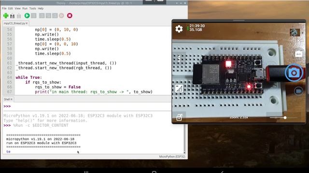Tap the camera switch icon below the thumbnail
309x173 pixels.
[298, 54]
